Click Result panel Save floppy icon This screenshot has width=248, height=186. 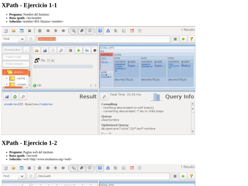[7, 96]
